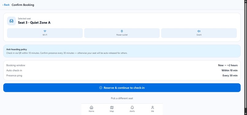Click the Silent speaker icon
Viewport: 247px width, 115px height.
tap(199, 31)
